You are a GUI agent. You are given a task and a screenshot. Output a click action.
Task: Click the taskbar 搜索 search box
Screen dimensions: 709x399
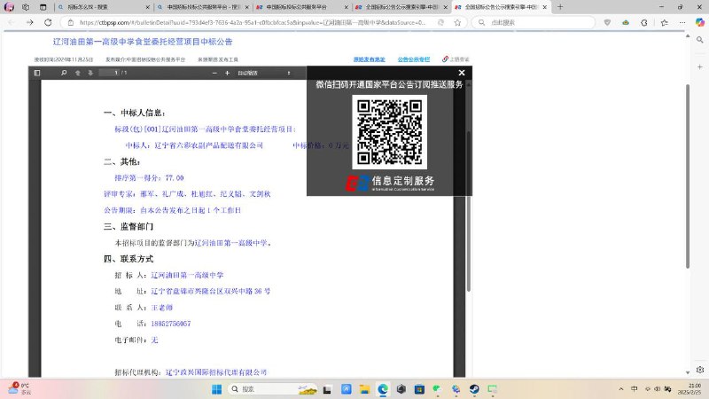coord(272,389)
